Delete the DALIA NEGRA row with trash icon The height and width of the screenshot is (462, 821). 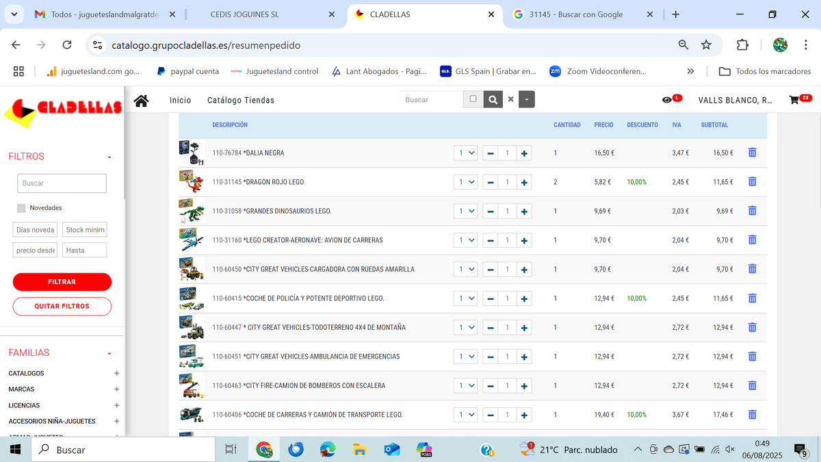(752, 153)
